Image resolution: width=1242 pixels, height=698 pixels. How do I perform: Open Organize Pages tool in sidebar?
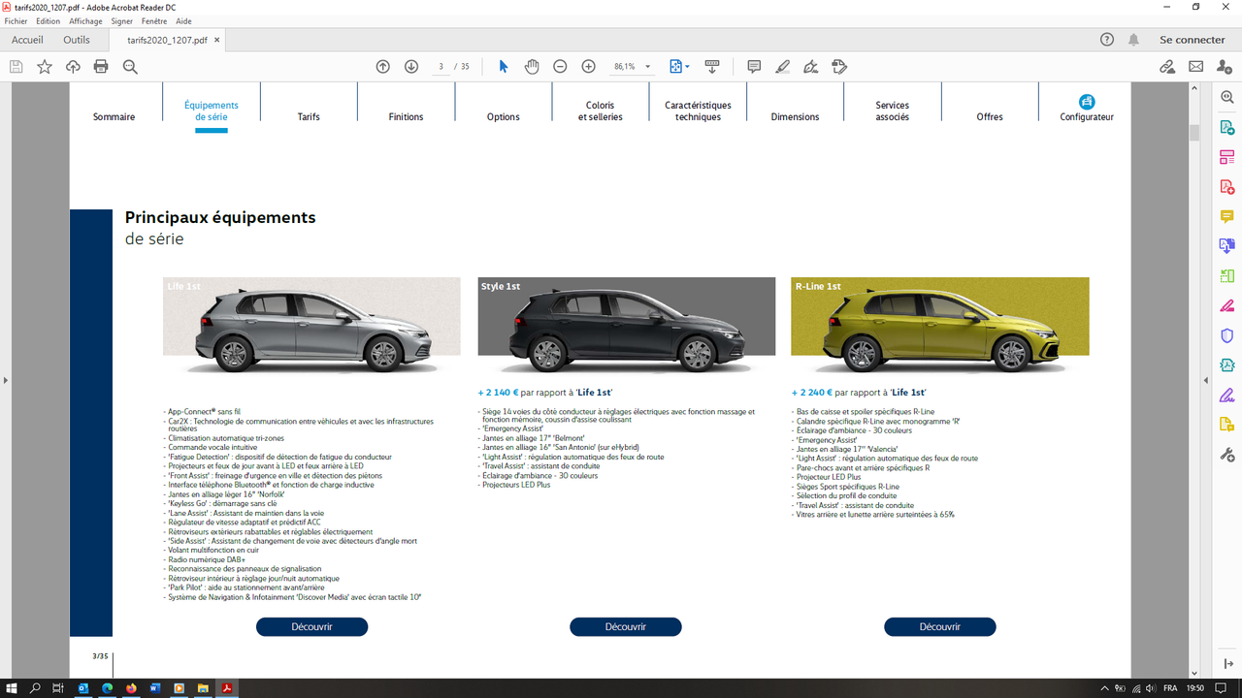1227,157
